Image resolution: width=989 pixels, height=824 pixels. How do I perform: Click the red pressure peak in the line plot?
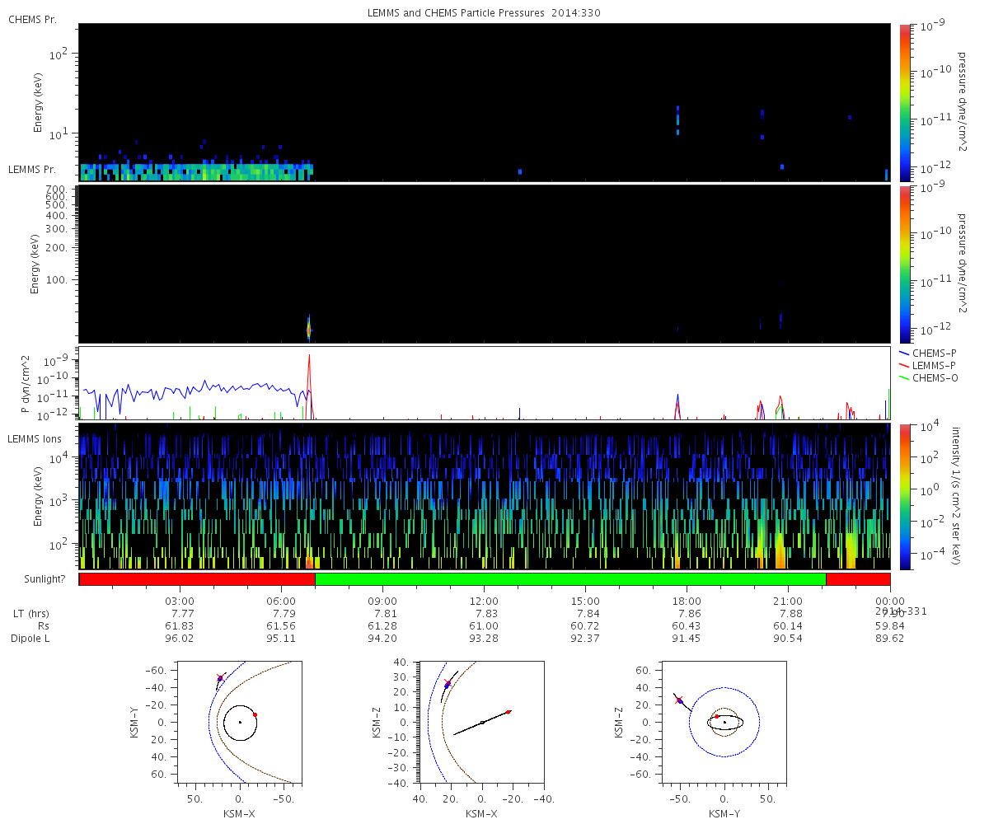tap(309, 358)
